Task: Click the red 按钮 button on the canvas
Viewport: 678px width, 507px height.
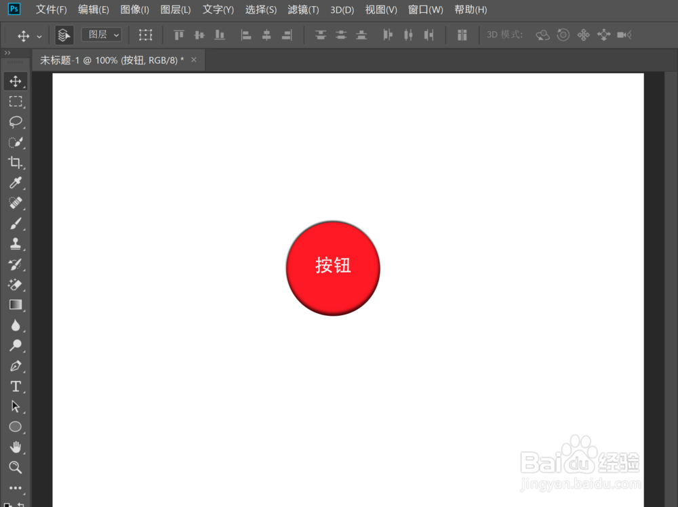Action: pos(332,267)
